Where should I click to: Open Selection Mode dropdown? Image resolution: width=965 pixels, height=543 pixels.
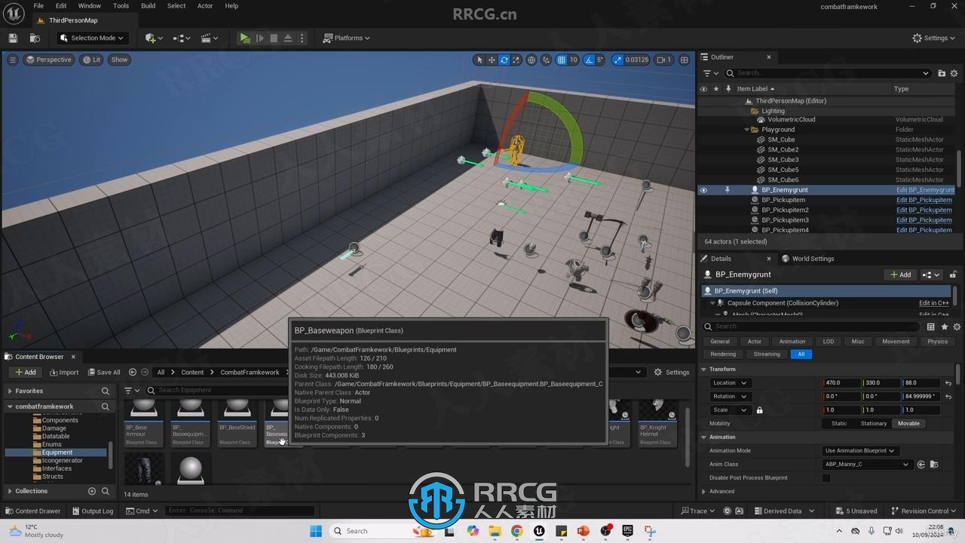click(x=92, y=38)
